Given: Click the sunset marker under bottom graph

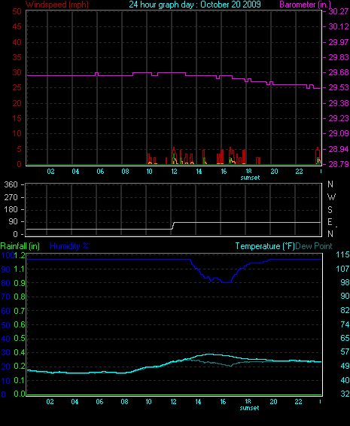Looking at the screenshot, I should pyautogui.click(x=249, y=408).
